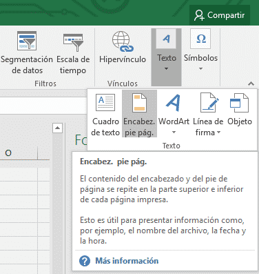Insert a Hipervínculo link
This screenshot has height=274, width=259.
123,48
